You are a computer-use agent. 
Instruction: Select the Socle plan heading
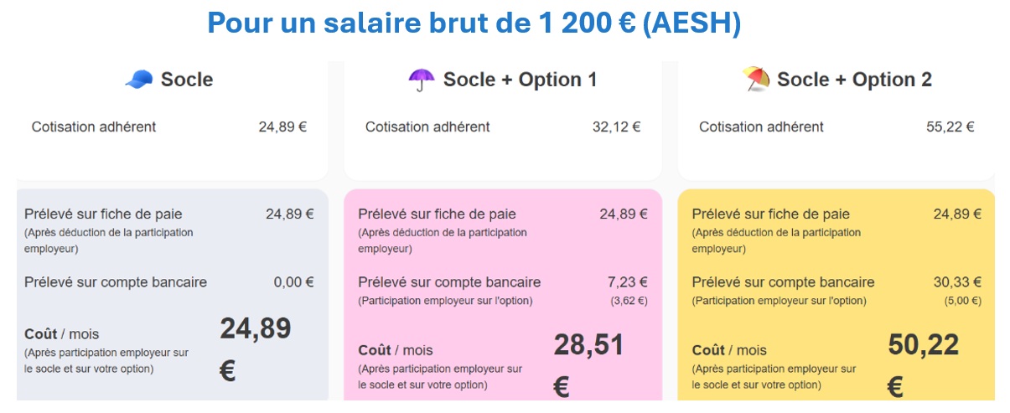[187, 80]
